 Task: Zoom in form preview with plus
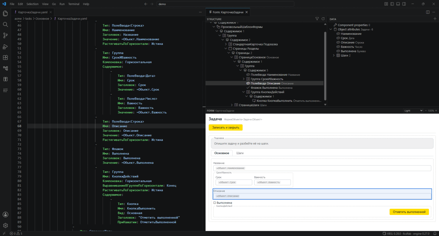[x=436, y=111]
